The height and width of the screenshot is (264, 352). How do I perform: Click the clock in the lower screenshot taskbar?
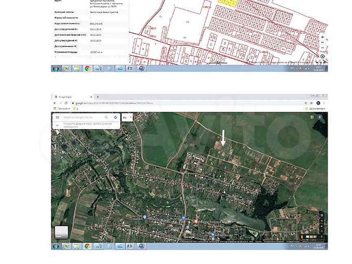click(x=319, y=246)
